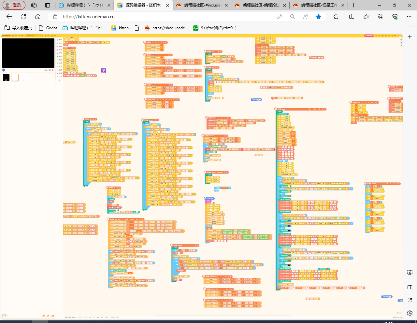
Task: Open the 工具 menu in editor header
Action: pos(22,35)
